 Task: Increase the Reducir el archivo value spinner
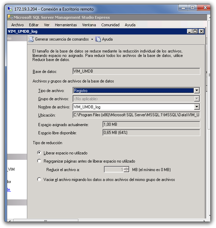(x=127, y=168)
